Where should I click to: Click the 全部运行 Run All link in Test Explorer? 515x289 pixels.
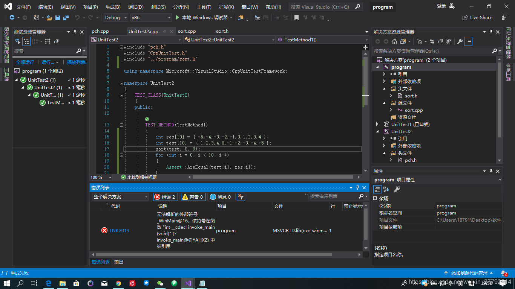click(x=25, y=62)
